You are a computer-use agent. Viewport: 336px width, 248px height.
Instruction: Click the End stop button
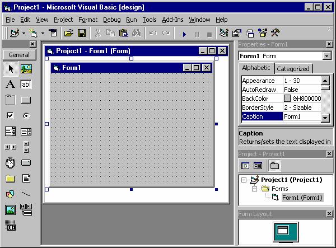[x=209, y=35]
